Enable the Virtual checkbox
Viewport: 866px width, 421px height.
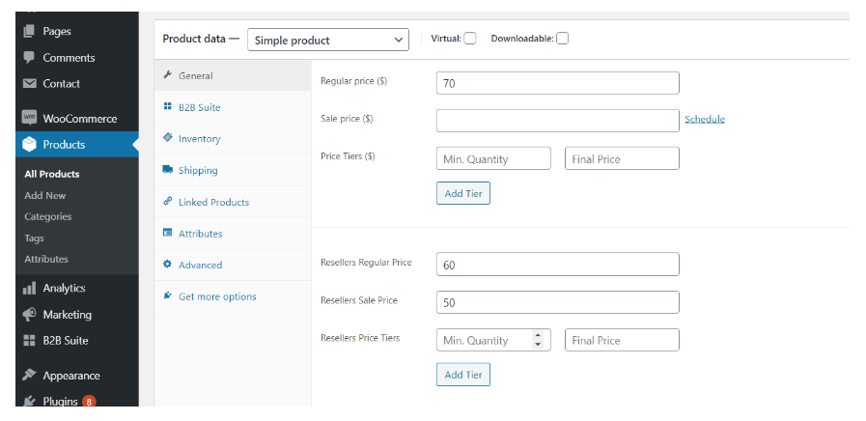[x=470, y=38]
